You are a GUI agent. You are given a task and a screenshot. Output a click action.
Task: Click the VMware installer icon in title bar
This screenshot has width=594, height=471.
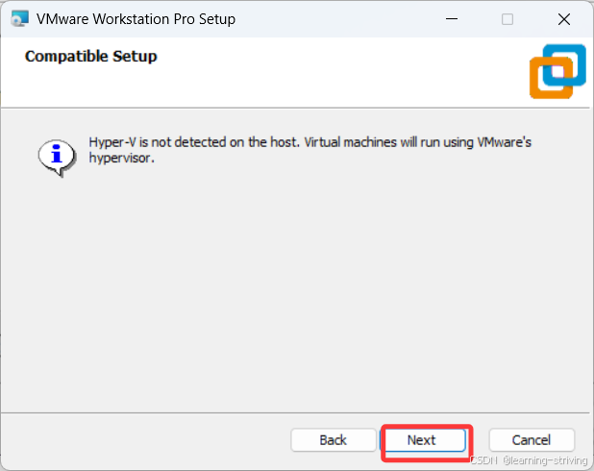click(x=19, y=18)
